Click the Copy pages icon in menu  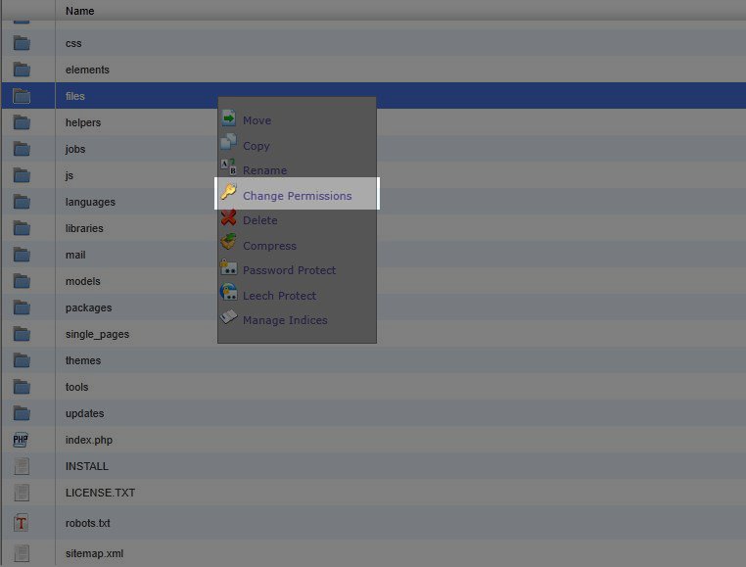pyautogui.click(x=228, y=142)
